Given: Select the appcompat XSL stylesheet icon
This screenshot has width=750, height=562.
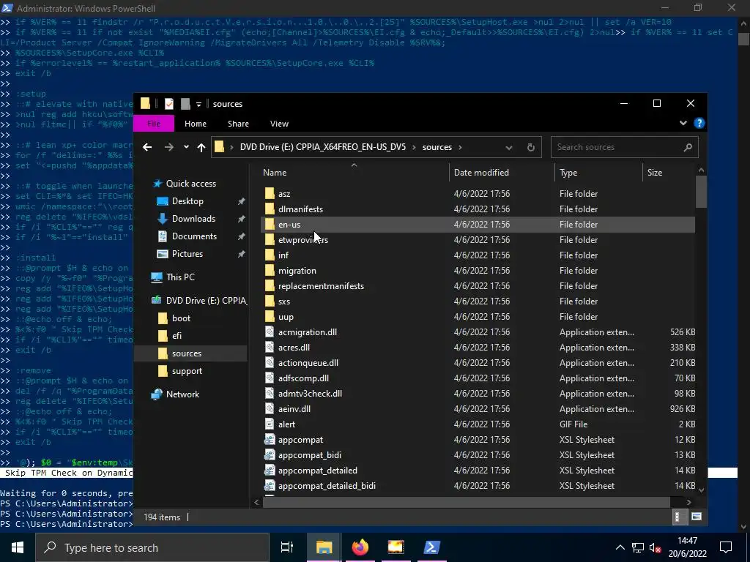Looking at the screenshot, I should tap(270, 440).
